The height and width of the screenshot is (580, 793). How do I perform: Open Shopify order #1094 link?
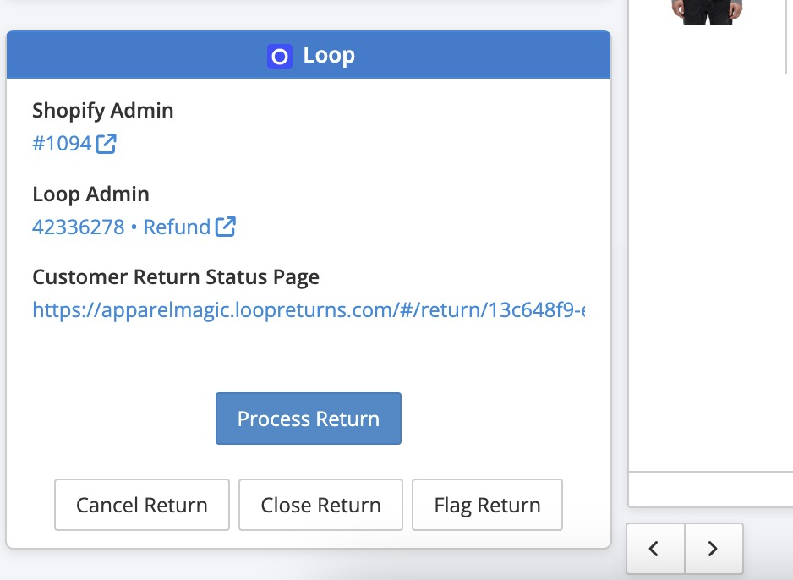pyautogui.click(x=62, y=144)
